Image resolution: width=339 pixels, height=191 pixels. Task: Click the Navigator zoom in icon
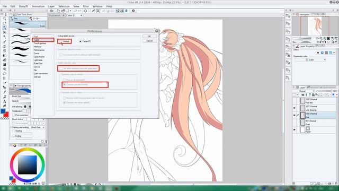tap(325, 38)
